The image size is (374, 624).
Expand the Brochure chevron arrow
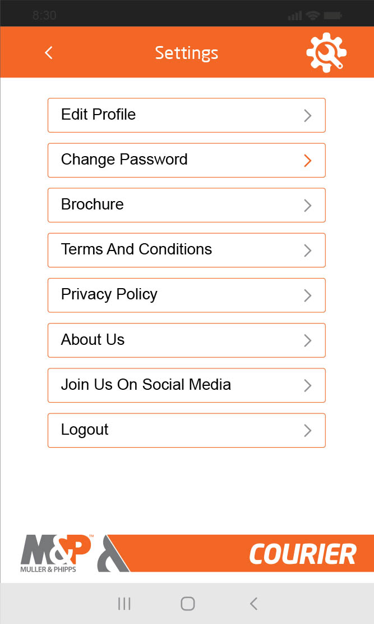pos(307,206)
